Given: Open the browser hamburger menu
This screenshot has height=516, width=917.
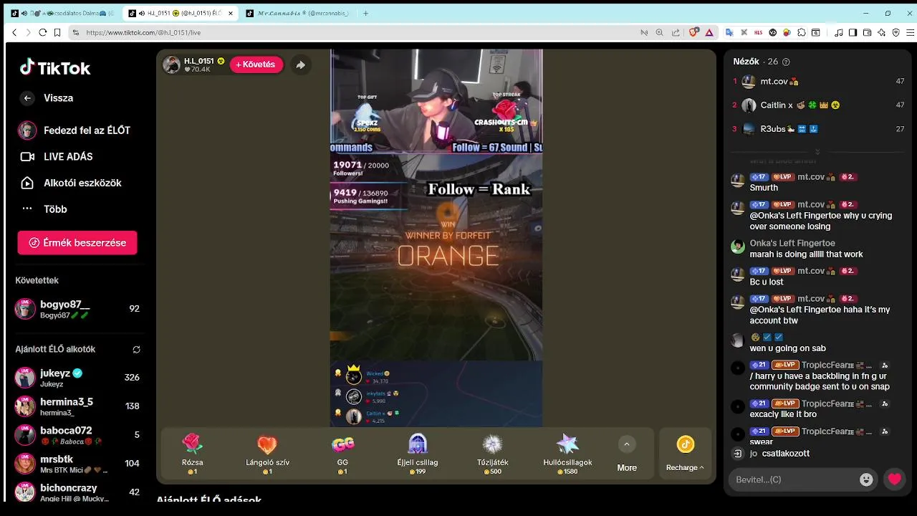Looking at the screenshot, I should tap(911, 32).
